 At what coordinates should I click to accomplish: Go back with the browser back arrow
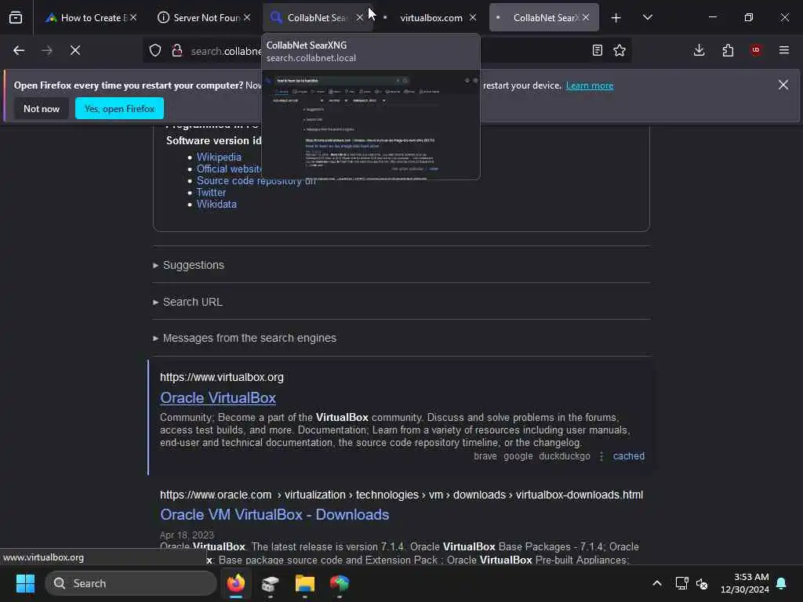click(x=19, y=50)
